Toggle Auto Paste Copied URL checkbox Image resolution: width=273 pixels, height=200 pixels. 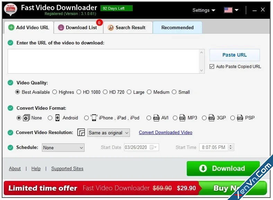coord(212,66)
